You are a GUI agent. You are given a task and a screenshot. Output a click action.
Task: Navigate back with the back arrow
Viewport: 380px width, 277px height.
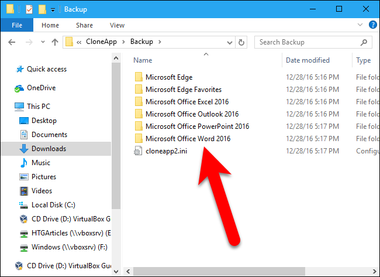click(x=13, y=42)
